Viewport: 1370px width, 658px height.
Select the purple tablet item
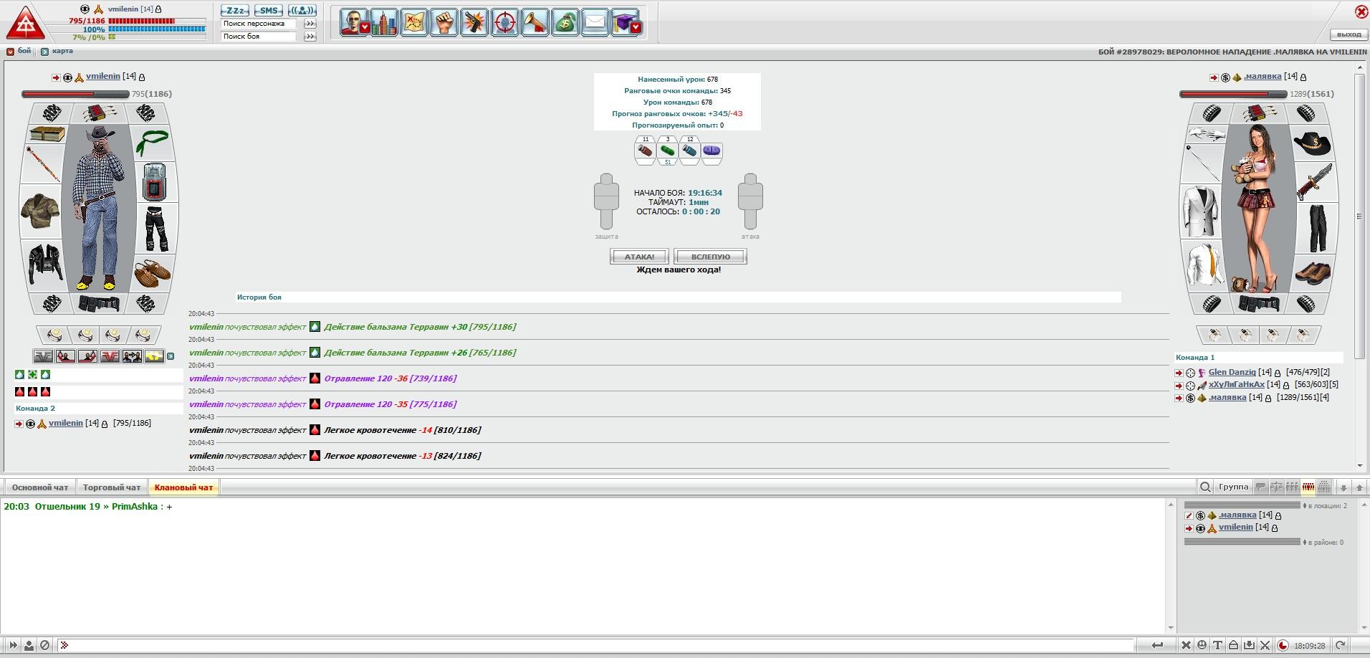point(712,151)
